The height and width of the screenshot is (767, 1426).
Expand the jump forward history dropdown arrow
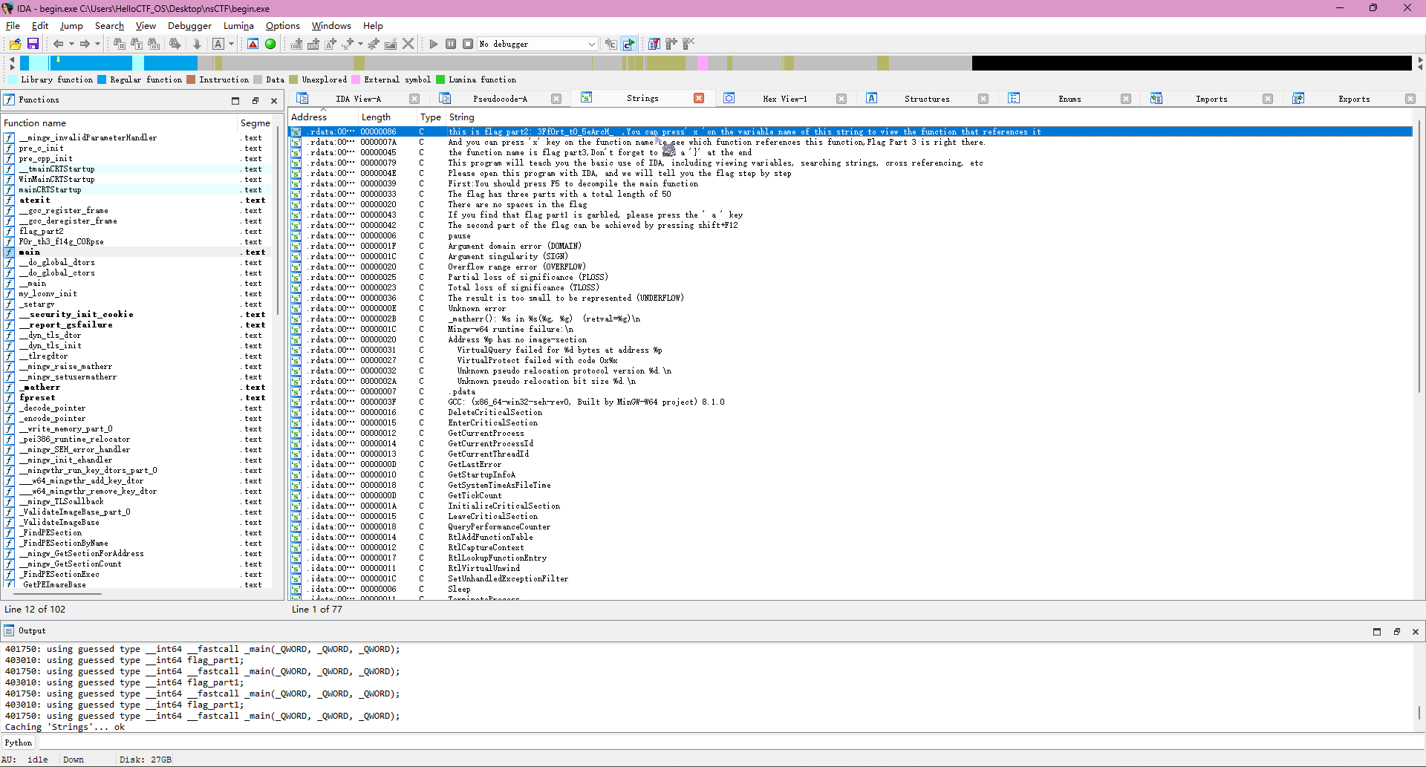pyautogui.click(x=97, y=45)
